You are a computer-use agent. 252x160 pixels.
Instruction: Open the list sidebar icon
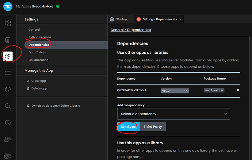point(8,73)
